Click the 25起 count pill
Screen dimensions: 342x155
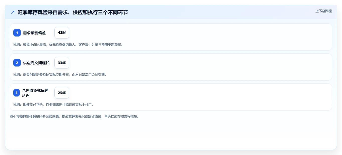62,93
